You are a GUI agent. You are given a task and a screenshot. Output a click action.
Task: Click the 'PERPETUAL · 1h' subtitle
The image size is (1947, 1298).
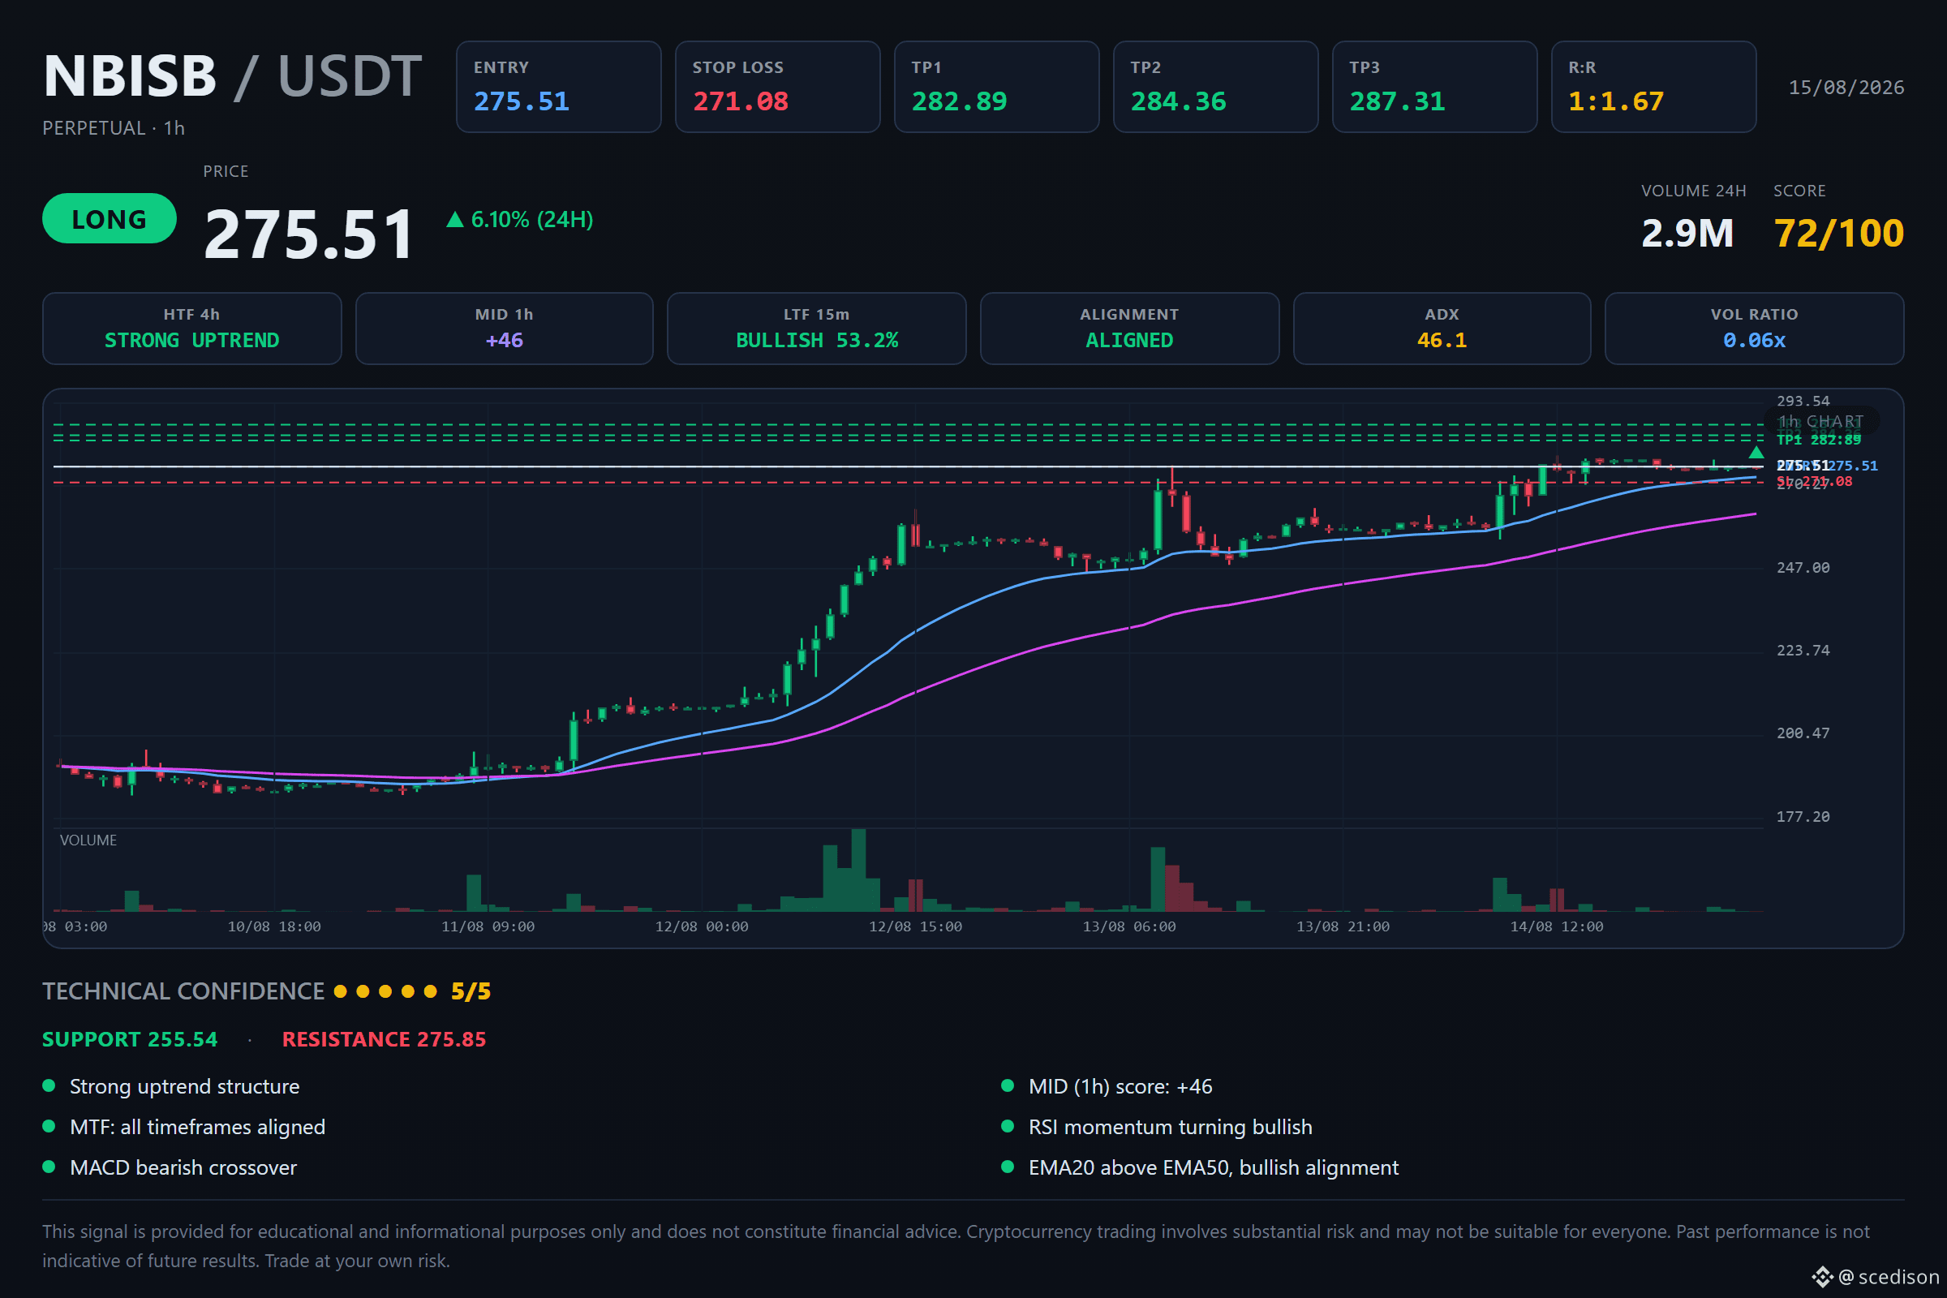coord(114,128)
